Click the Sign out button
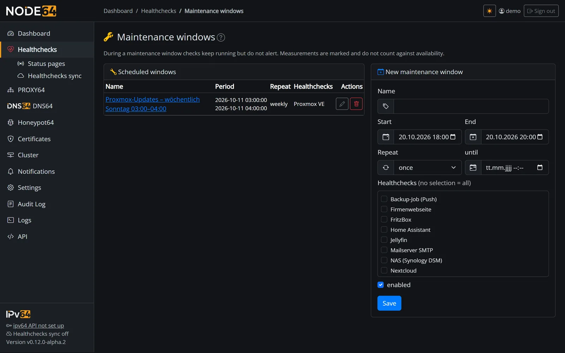The image size is (565, 353). coord(541,11)
